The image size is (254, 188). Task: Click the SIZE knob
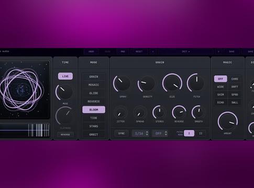tap(172, 84)
